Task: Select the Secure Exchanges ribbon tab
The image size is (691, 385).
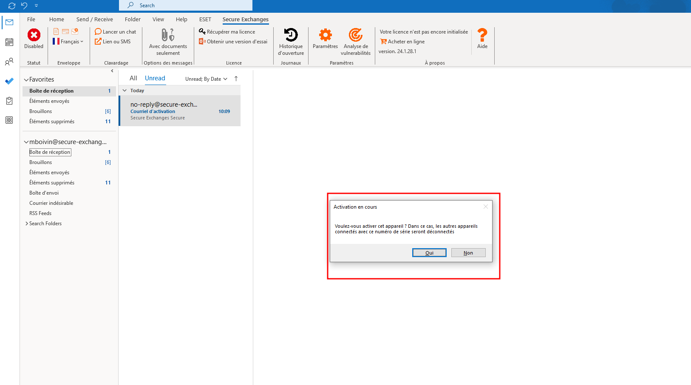Action: [246, 19]
